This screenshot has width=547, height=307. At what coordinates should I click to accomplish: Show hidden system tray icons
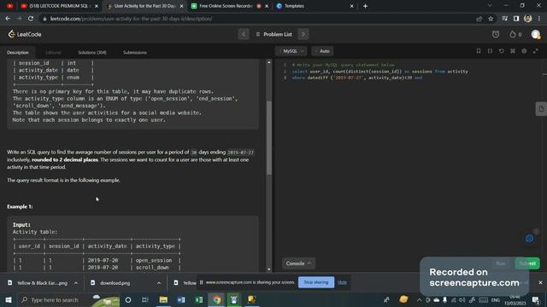point(419,299)
